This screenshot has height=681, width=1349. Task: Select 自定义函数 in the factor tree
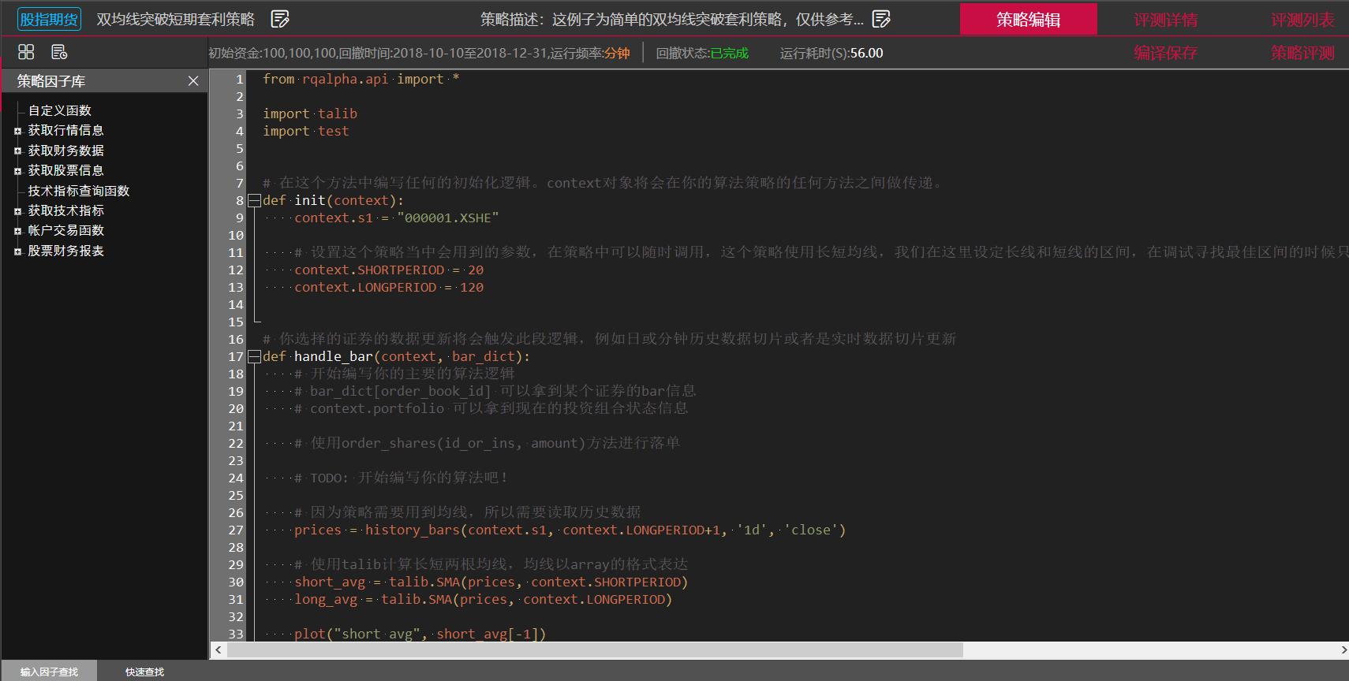click(x=60, y=110)
